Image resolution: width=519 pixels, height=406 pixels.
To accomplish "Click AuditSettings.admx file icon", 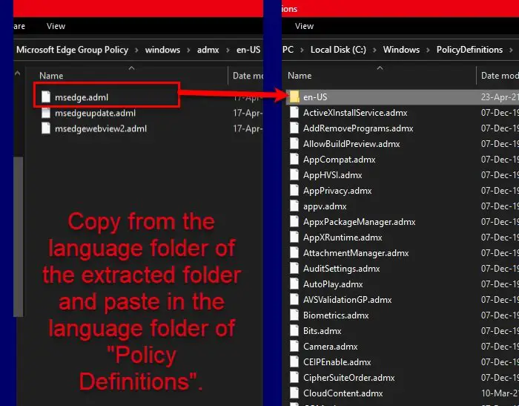I will coord(294,269).
